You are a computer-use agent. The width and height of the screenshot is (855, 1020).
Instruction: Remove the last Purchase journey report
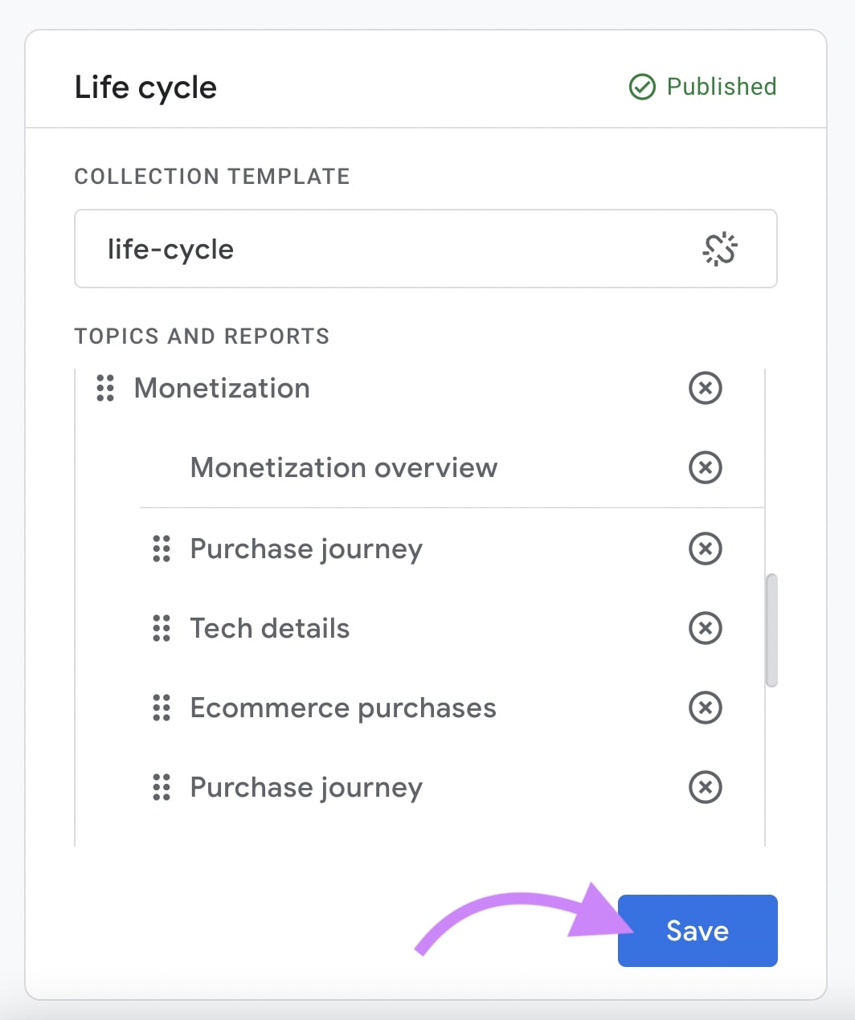(x=705, y=787)
